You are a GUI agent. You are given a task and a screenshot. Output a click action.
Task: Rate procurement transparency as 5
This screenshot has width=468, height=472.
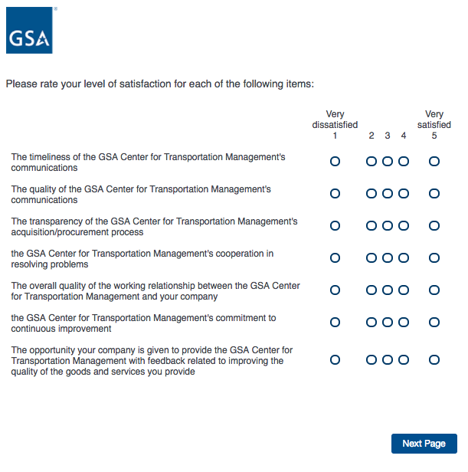click(x=434, y=226)
